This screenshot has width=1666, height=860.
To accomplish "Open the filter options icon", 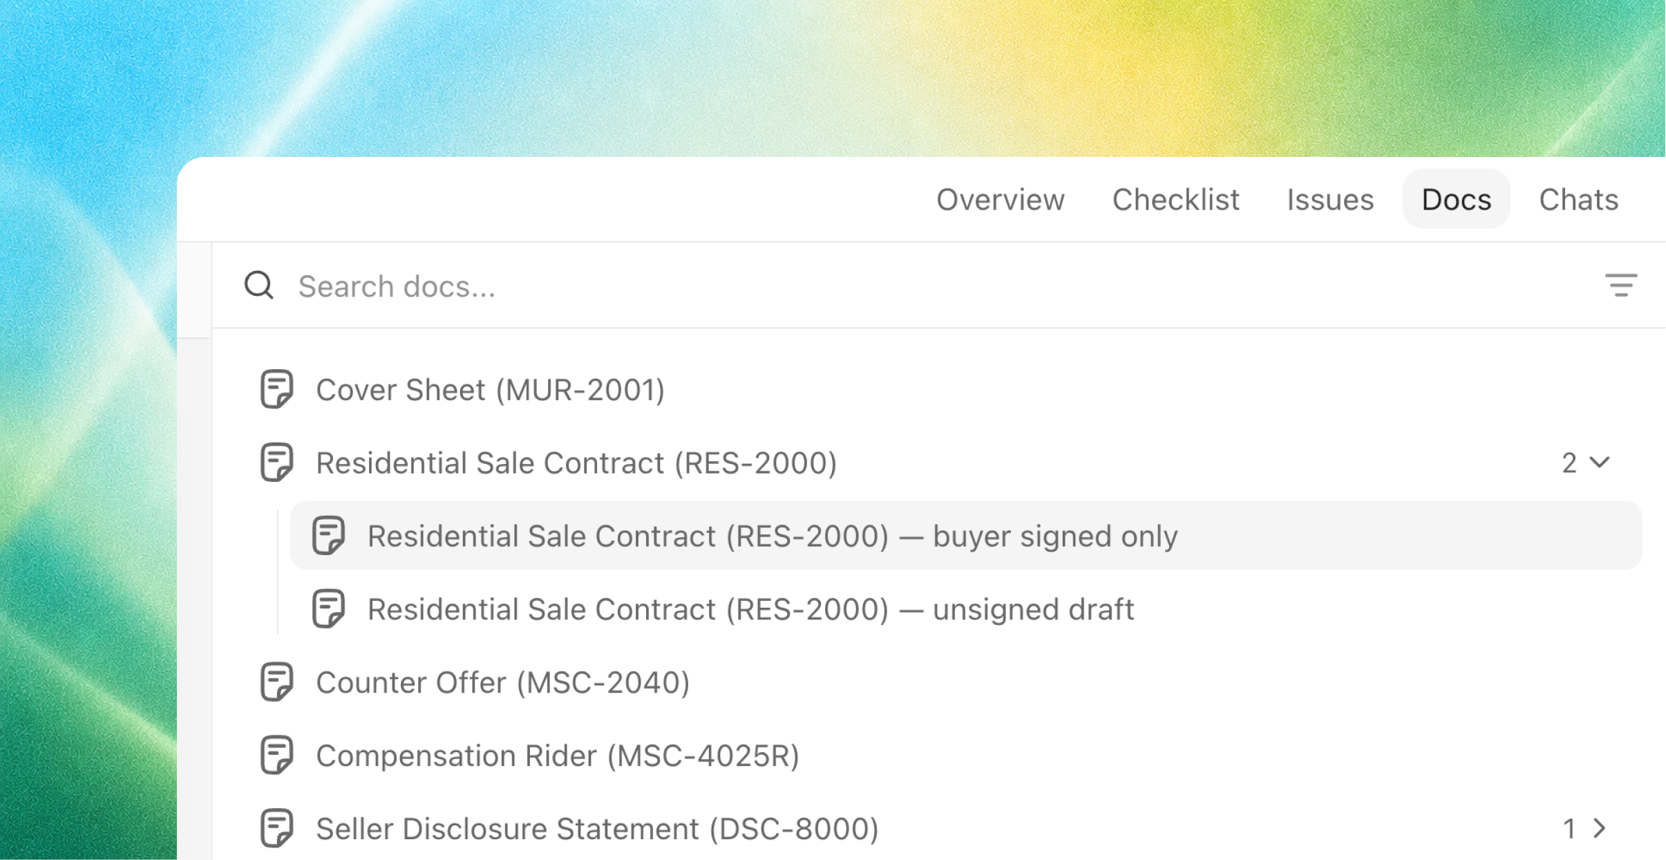I will [1620, 285].
